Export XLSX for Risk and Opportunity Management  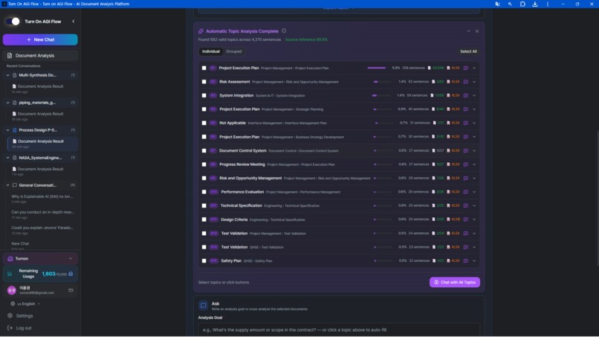[453, 179]
